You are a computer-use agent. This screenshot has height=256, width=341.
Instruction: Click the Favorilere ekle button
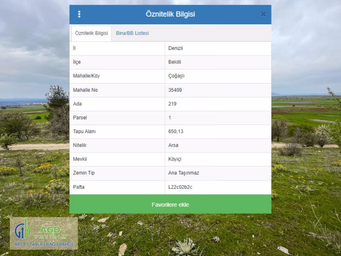click(170, 204)
